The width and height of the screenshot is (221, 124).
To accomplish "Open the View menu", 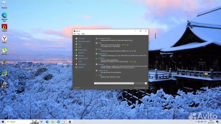I will pos(78,34).
